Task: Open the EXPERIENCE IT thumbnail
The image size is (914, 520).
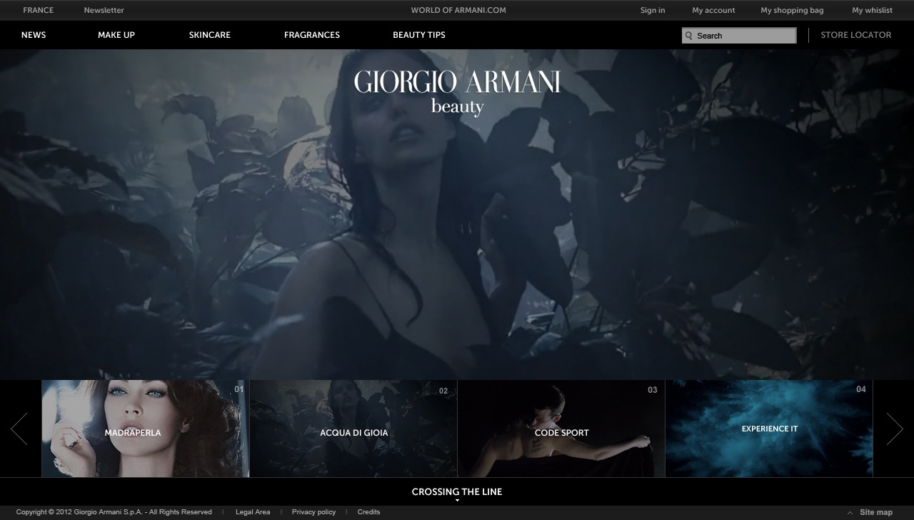Action: coord(769,429)
